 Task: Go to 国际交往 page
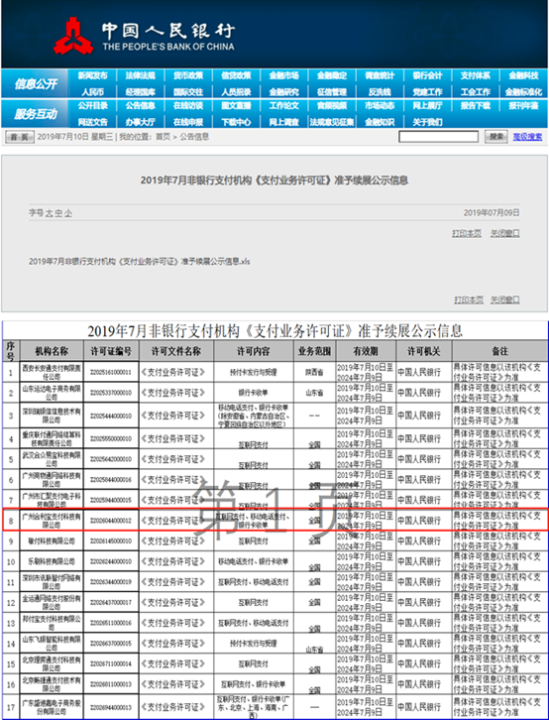click(188, 92)
